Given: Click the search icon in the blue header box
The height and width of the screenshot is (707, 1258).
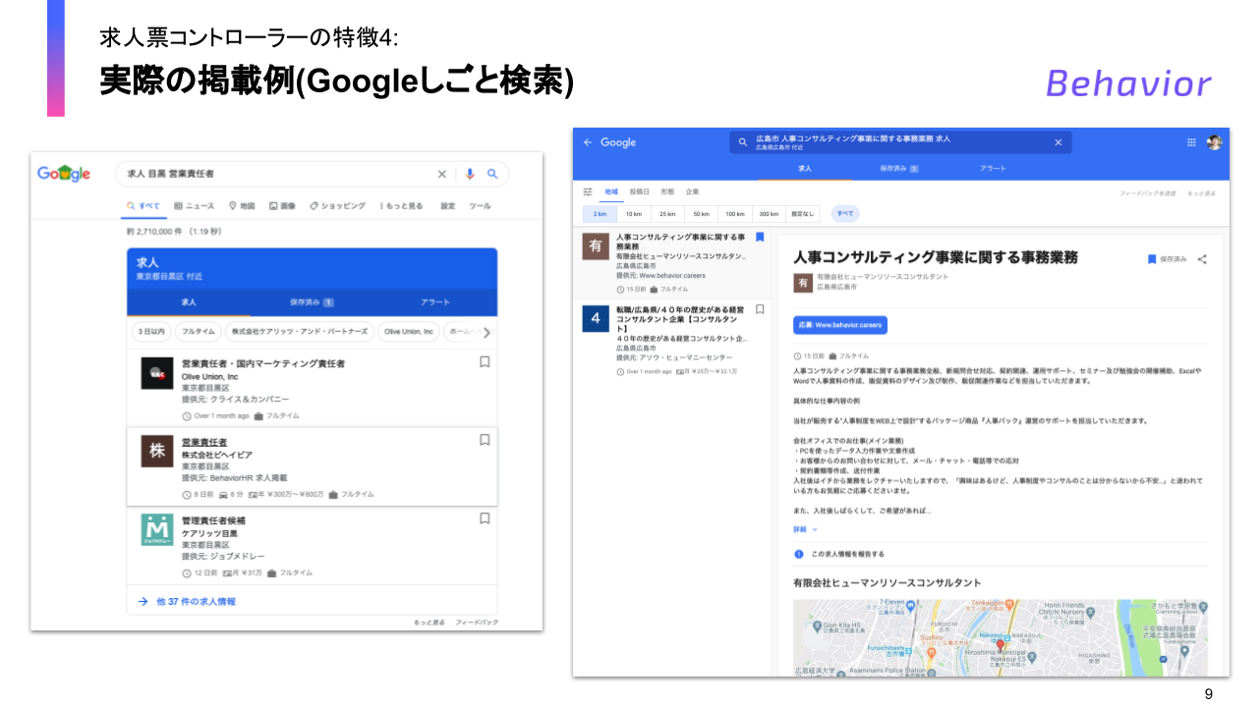Looking at the screenshot, I should coord(743,142).
